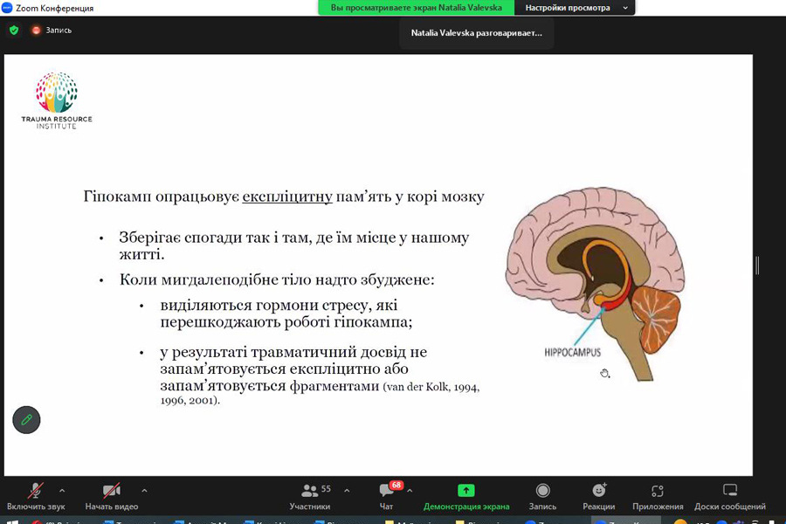Image resolution: width=786 pixels, height=524 pixels.
Task: Open the Windows Start button
Action: coord(12,521)
